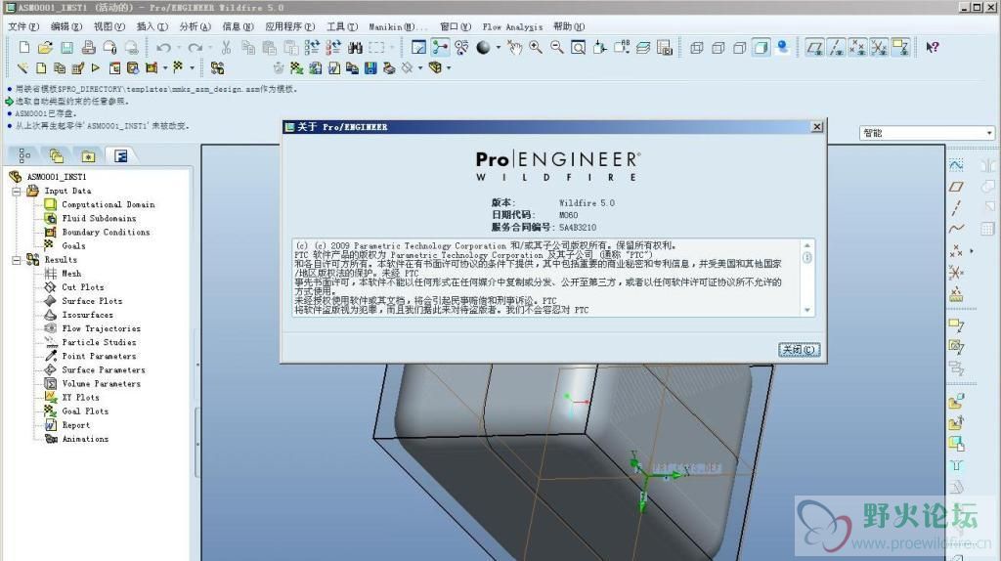Switch to the favorites tab

point(88,155)
